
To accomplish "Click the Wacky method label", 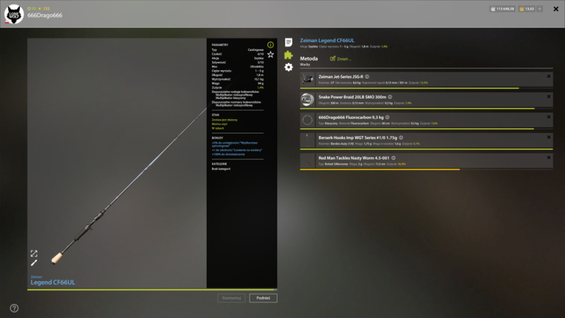I will pyautogui.click(x=305, y=64).
